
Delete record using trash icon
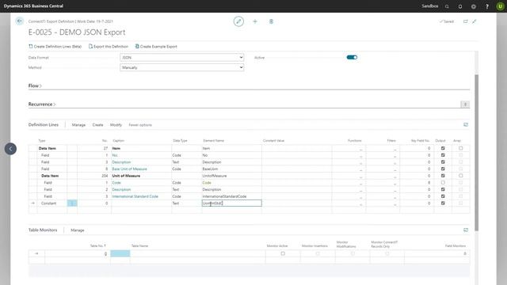(x=271, y=21)
